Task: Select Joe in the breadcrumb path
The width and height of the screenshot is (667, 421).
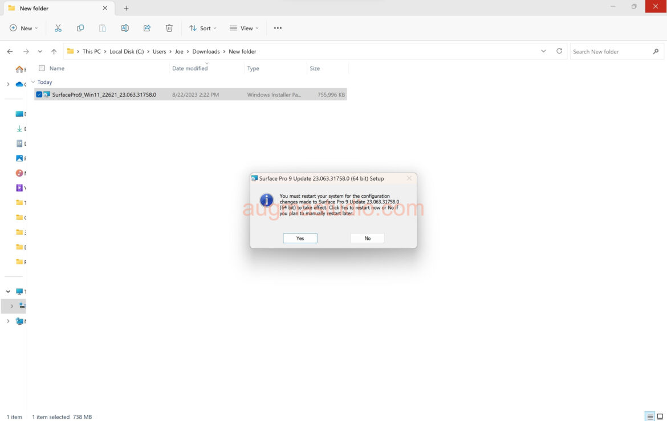Action: click(x=179, y=51)
